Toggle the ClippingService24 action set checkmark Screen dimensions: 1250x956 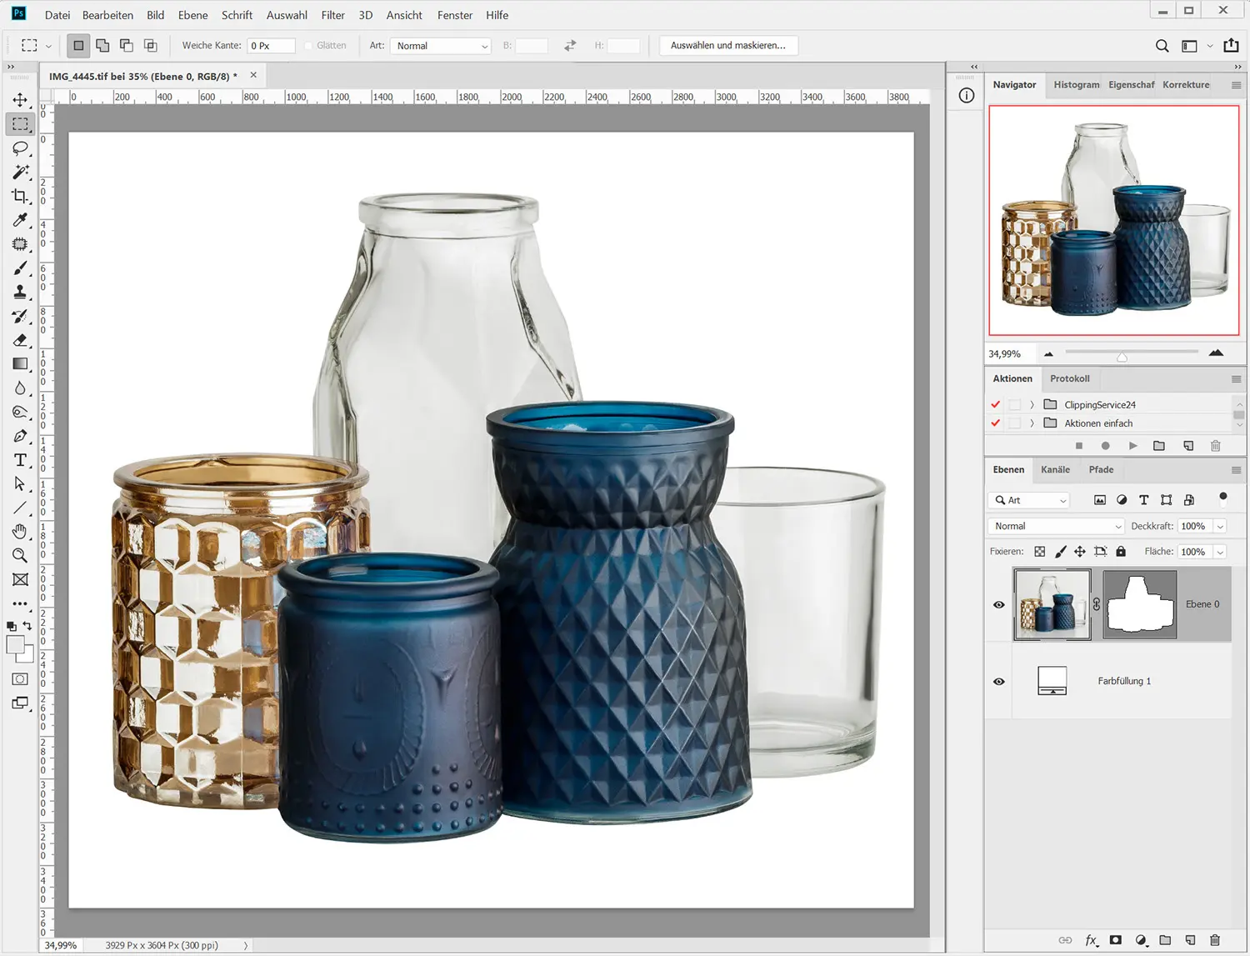click(x=995, y=404)
